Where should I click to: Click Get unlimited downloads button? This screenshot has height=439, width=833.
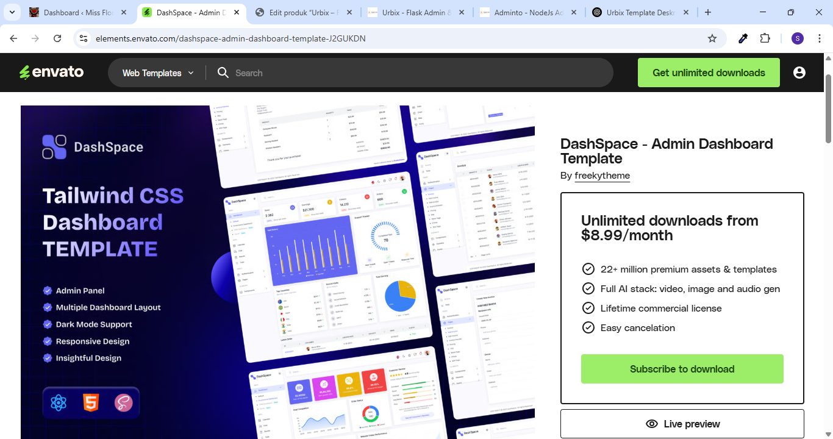click(x=709, y=73)
